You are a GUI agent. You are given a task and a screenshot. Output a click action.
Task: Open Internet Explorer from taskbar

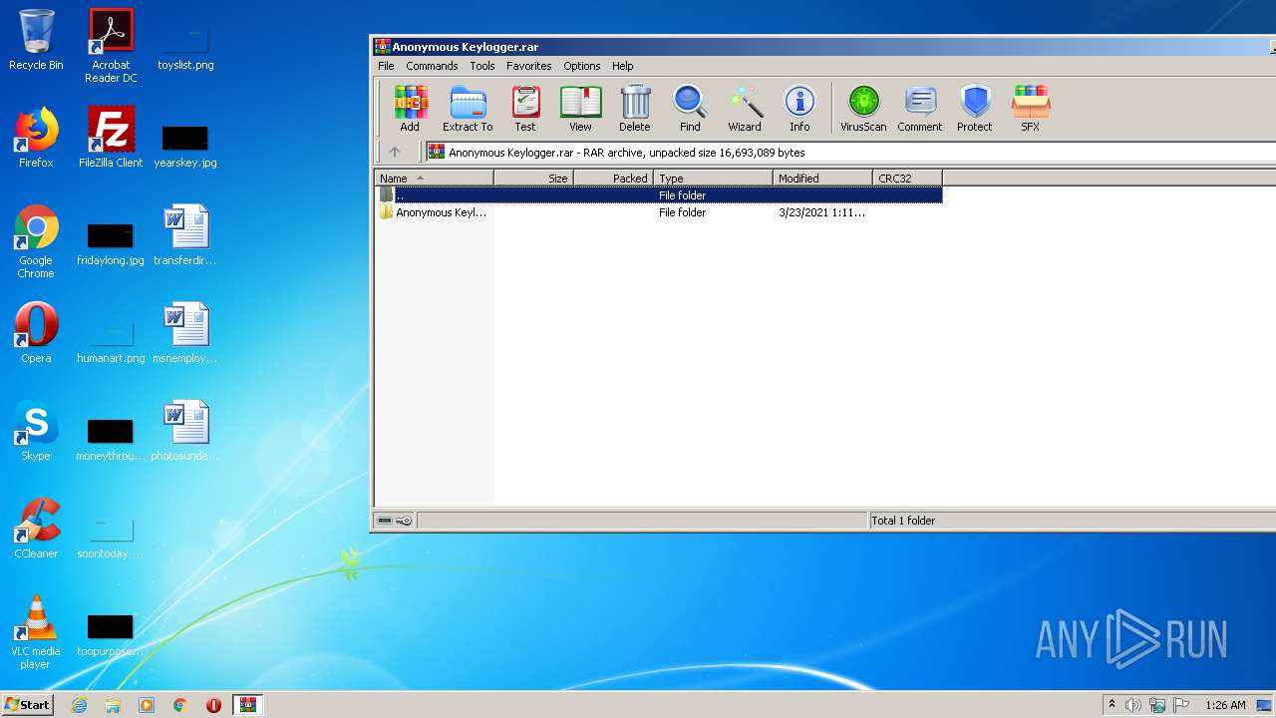(79, 705)
